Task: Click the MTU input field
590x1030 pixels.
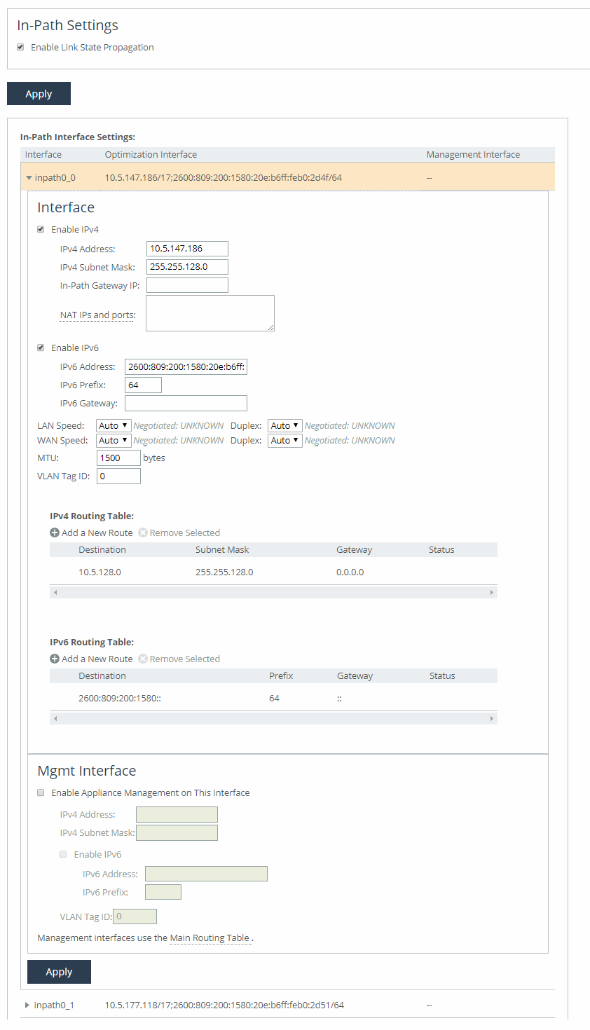Action: tap(118, 458)
